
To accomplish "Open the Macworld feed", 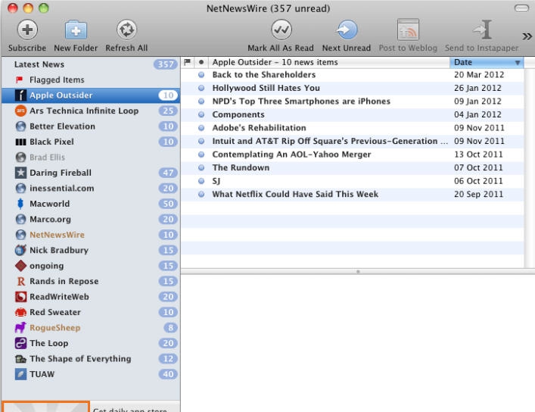I will coord(91,204).
